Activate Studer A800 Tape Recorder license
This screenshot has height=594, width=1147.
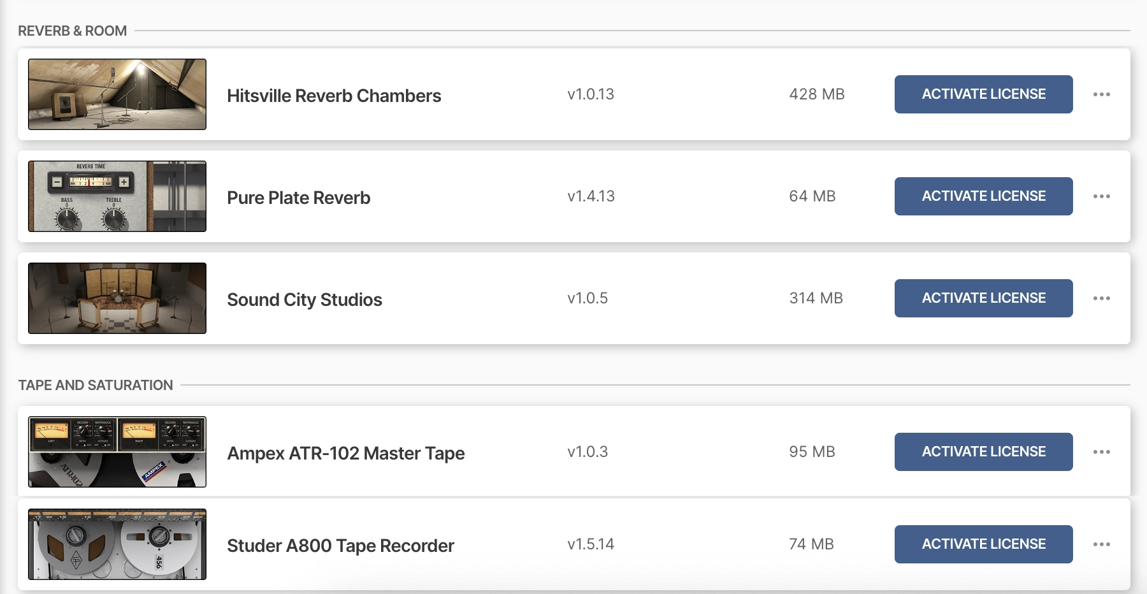pyautogui.click(x=983, y=544)
